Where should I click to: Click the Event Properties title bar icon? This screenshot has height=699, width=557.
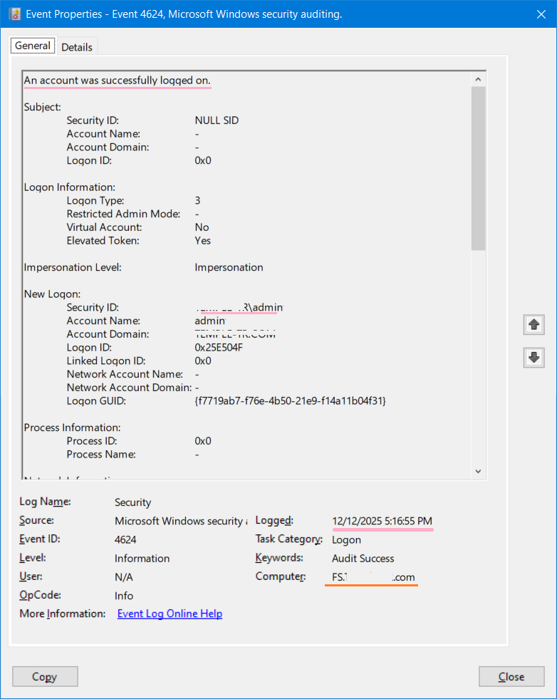tap(15, 14)
